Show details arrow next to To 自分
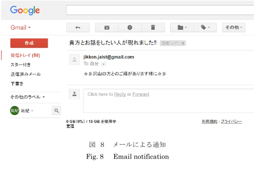The width and height of the screenshot is (255, 185). point(103,64)
